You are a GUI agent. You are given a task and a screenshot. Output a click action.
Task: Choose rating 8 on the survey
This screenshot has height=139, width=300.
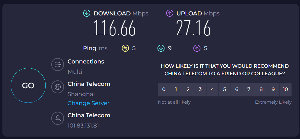pyautogui.click(x=261, y=89)
